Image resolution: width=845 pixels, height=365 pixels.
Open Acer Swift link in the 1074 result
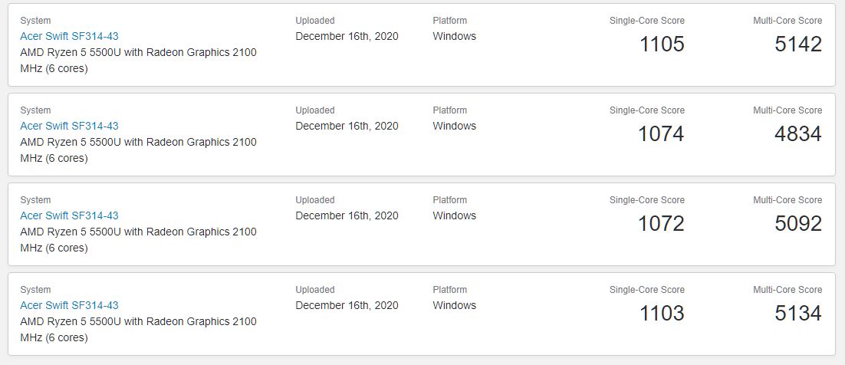click(x=69, y=126)
